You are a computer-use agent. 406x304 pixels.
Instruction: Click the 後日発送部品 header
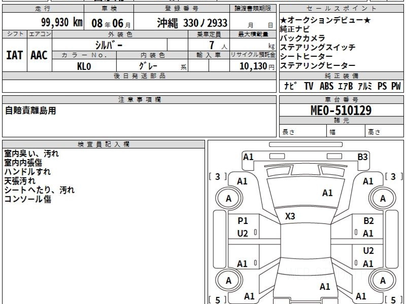[x=139, y=76]
